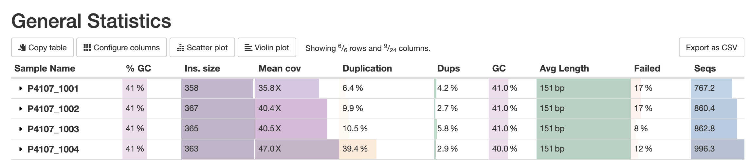Click the scatter icon on Scatter plot
The height and width of the screenshot is (160, 749).
coord(180,48)
